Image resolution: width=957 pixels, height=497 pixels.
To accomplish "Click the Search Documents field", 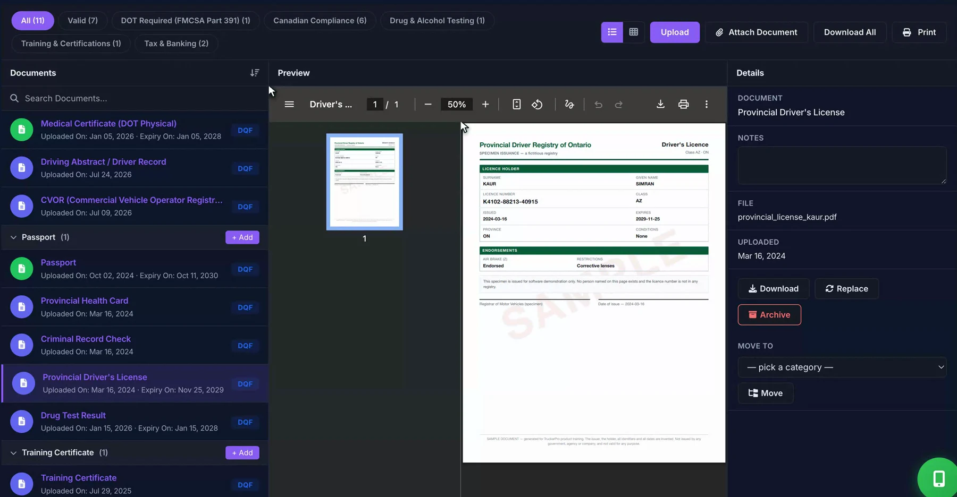I will click(135, 99).
